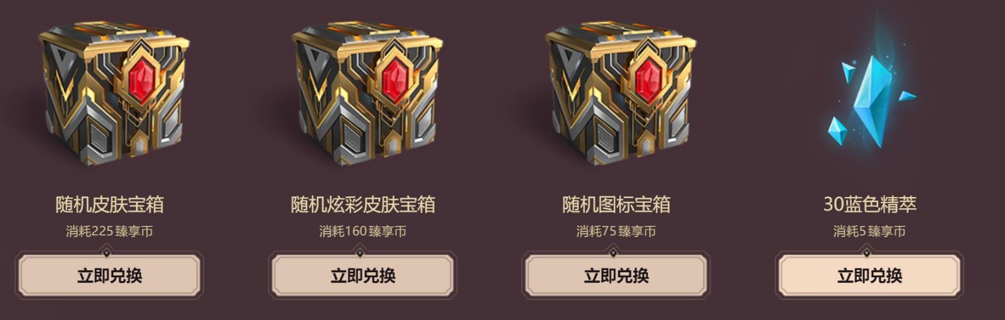Click the 随机皮肤宝箱 chest image
1005x320 pixels.
point(113,93)
